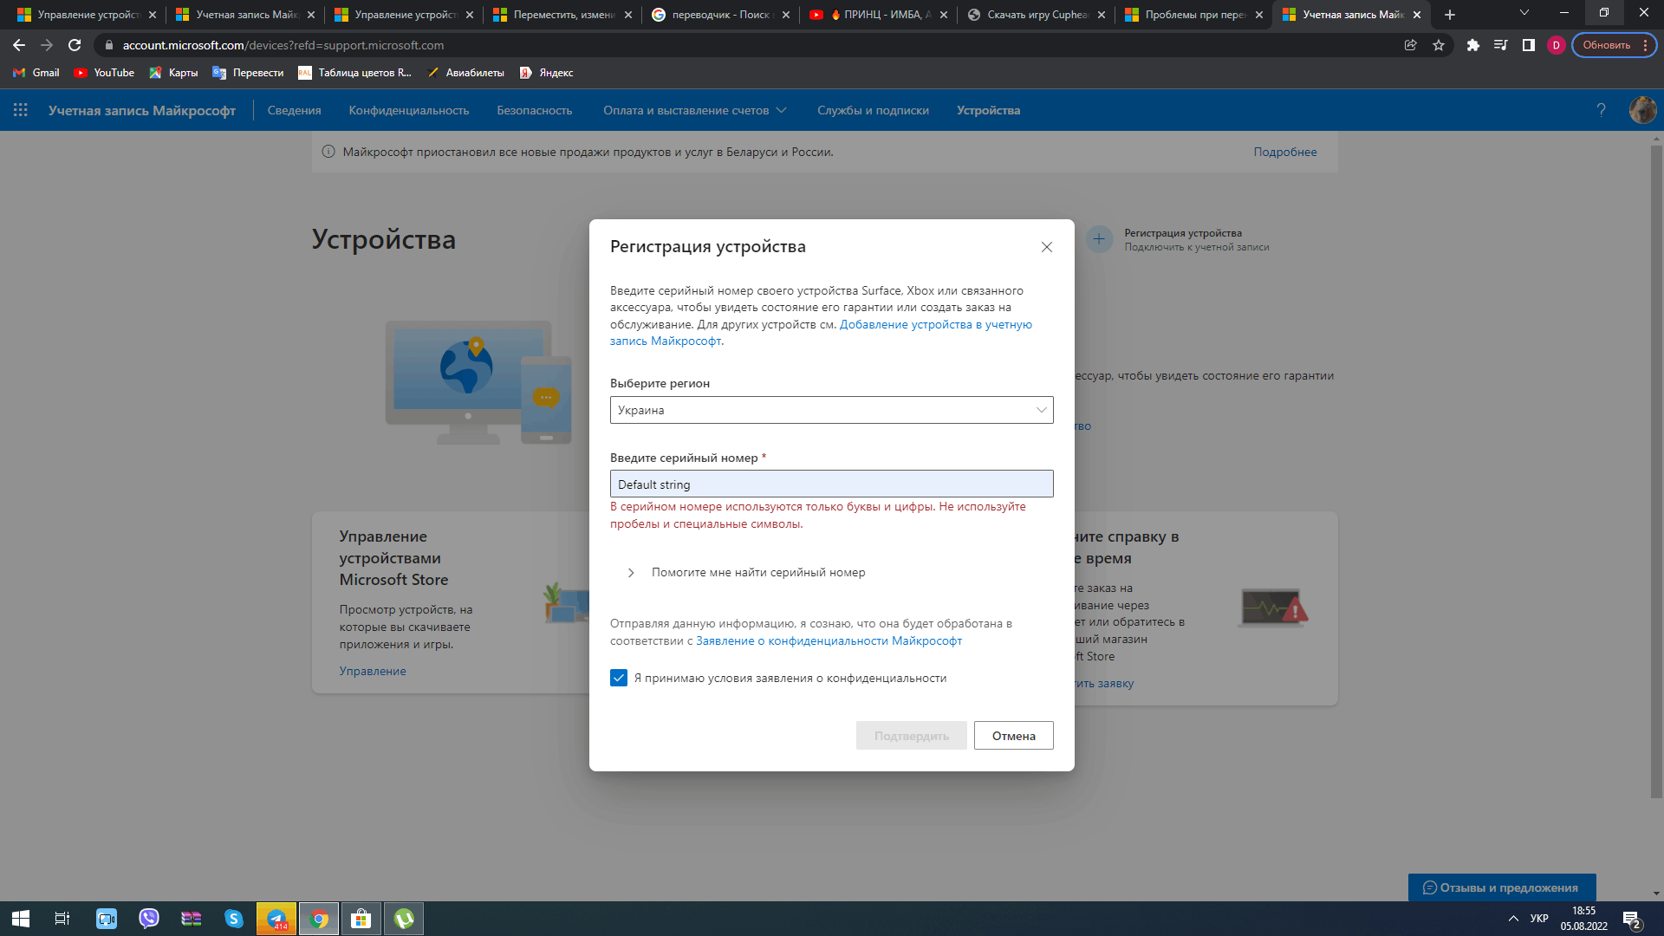The width and height of the screenshot is (1664, 936).
Task: Click the help question mark icon
Action: (x=1601, y=110)
